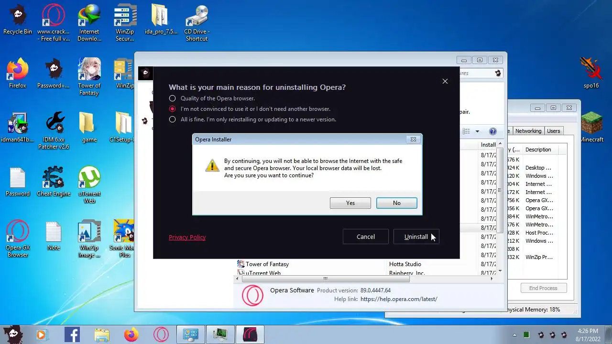Open Internet Download Manager desktop icon
The image size is (612, 344).
click(89, 23)
